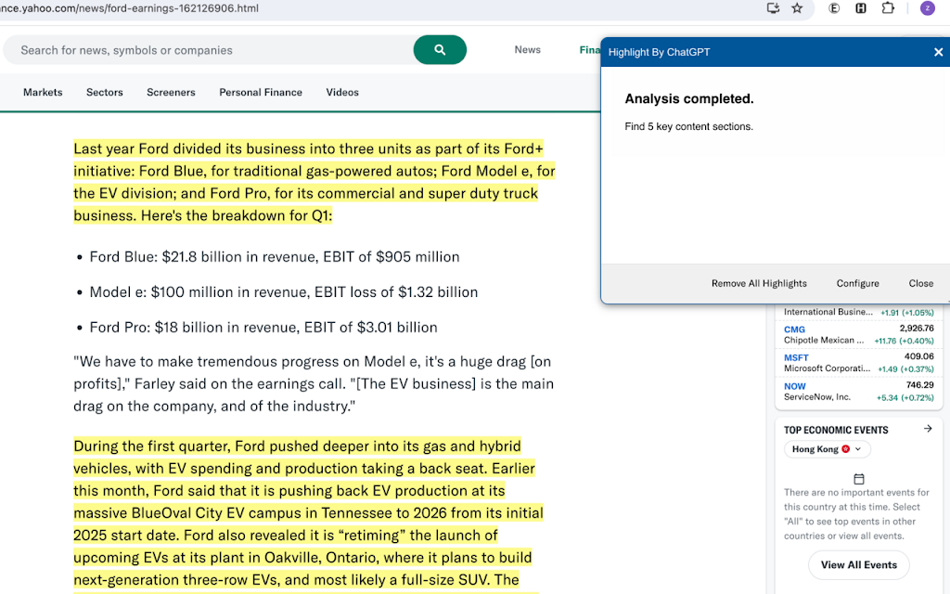Click ServiceNow, Inc. company name
950x594 pixels.
click(x=817, y=397)
